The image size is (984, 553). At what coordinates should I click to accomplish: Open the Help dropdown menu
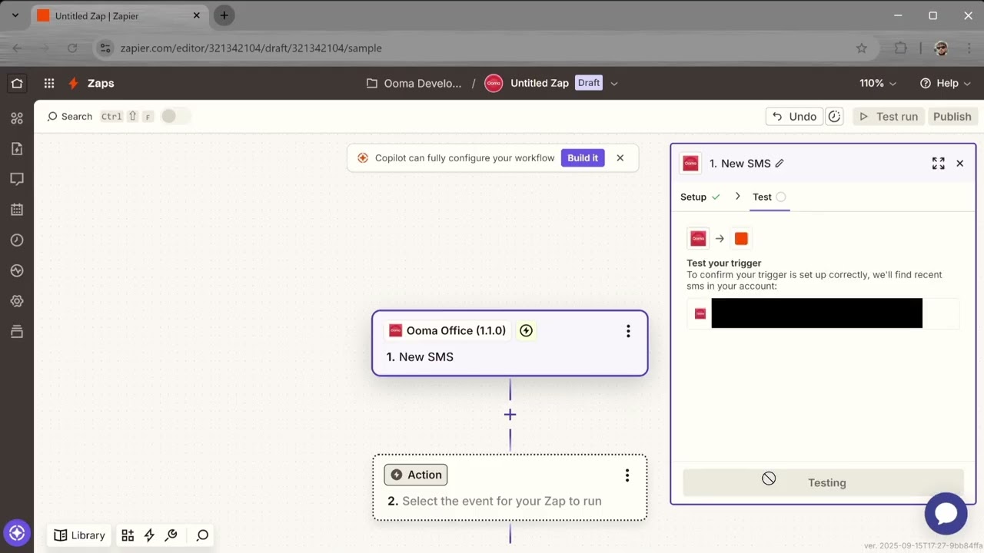click(x=945, y=83)
